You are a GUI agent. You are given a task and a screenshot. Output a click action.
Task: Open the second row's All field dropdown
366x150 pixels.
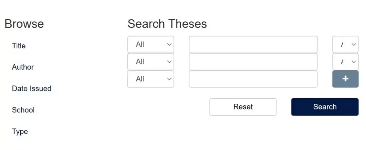(x=150, y=61)
